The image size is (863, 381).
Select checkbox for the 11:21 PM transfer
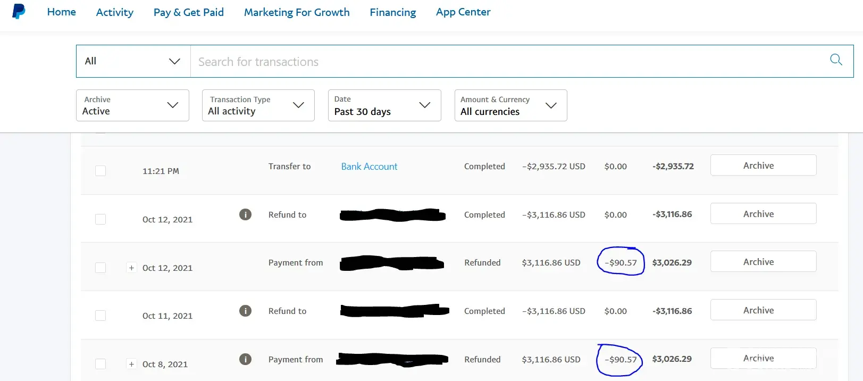point(100,171)
